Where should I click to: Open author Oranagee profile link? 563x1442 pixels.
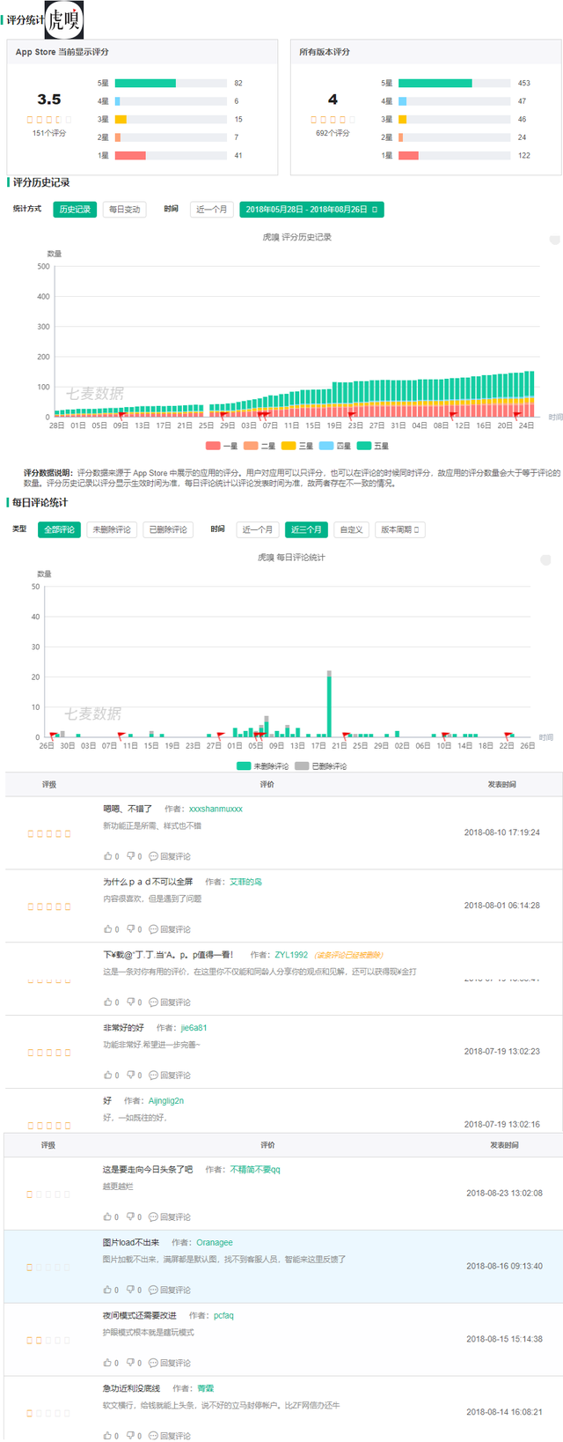(x=215, y=1243)
